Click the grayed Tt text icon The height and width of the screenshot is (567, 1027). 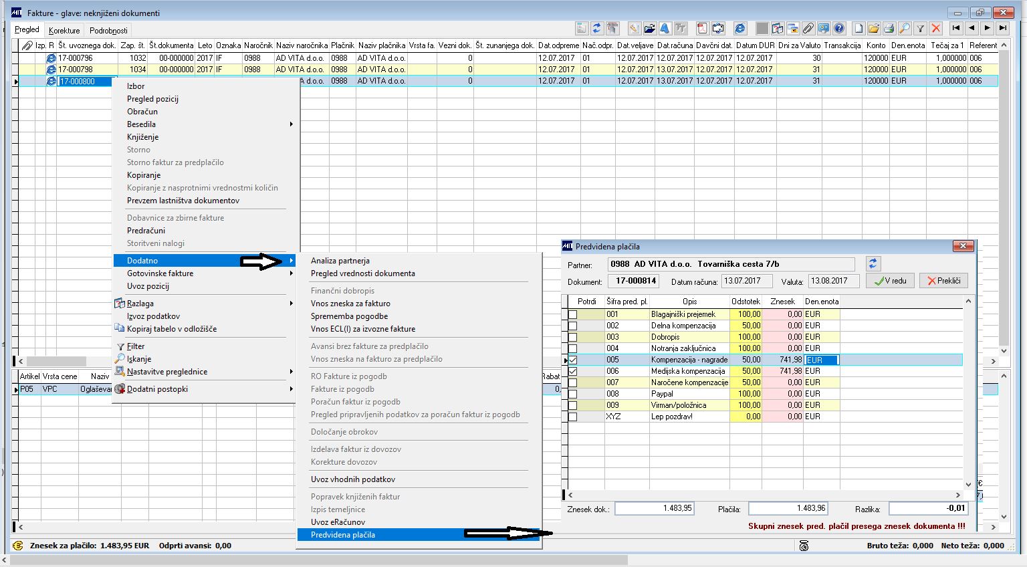pyautogui.click(x=681, y=28)
